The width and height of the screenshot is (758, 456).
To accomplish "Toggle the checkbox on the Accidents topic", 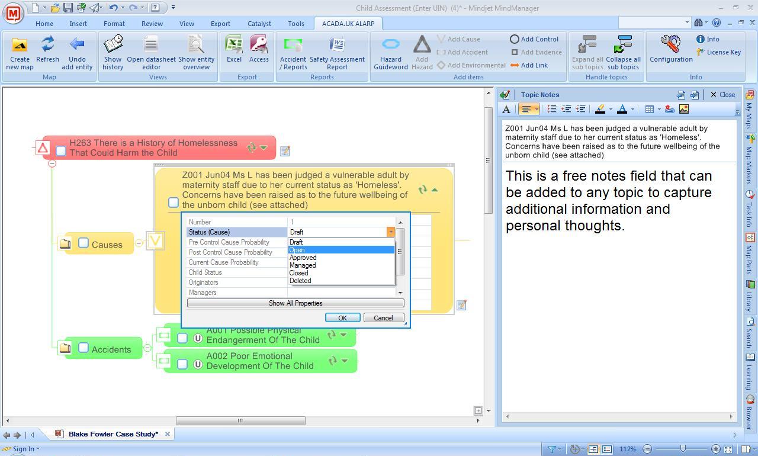I will (83, 348).
